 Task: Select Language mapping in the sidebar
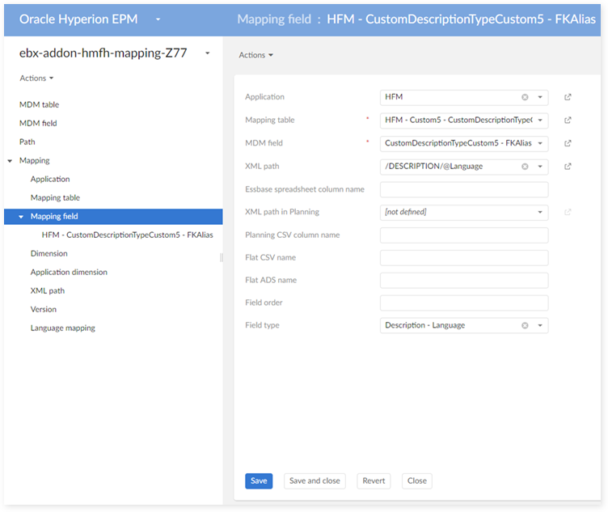pos(63,328)
